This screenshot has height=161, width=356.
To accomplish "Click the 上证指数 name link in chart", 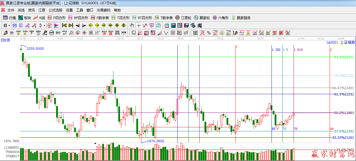I will pyautogui.click(x=347, y=43).
